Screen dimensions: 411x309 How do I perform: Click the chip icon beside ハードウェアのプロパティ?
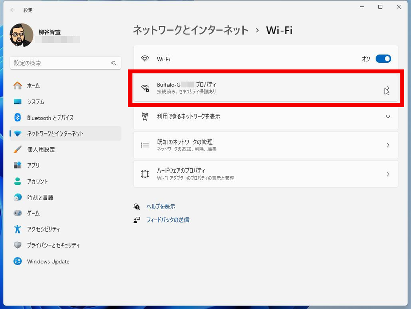coord(145,174)
